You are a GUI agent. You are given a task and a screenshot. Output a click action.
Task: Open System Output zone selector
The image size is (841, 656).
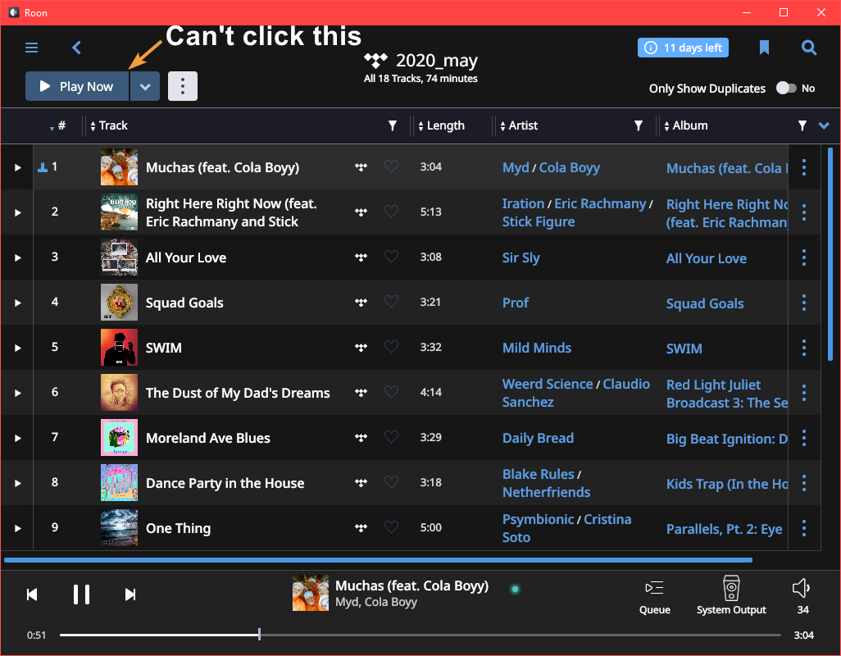[731, 595]
